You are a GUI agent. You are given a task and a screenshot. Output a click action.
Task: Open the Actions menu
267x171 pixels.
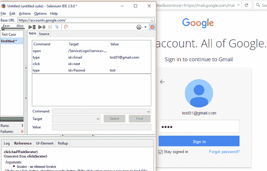tap(25, 14)
